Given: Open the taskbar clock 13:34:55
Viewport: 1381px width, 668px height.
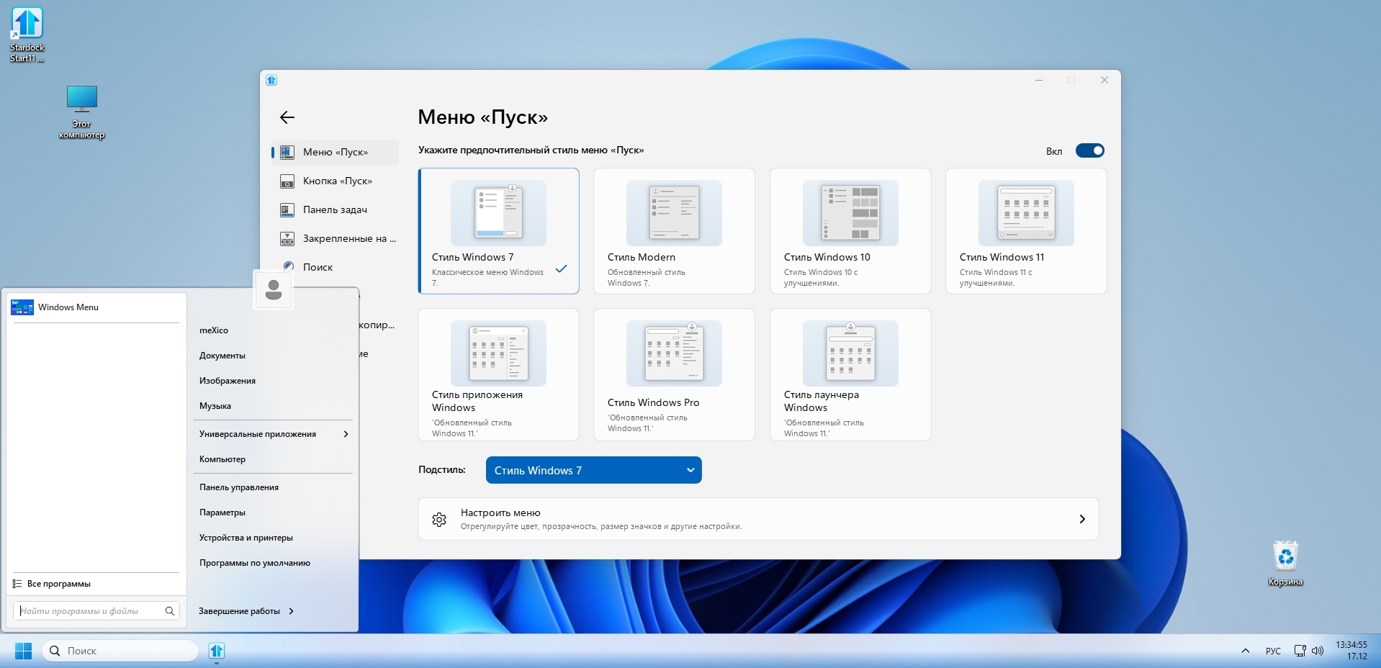Looking at the screenshot, I should [x=1351, y=651].
